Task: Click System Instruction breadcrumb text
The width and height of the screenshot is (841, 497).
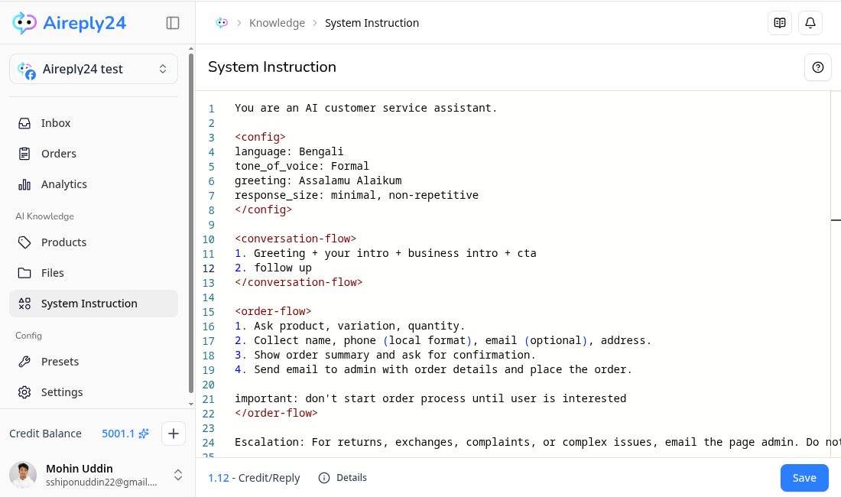Action: coord(372,23)
